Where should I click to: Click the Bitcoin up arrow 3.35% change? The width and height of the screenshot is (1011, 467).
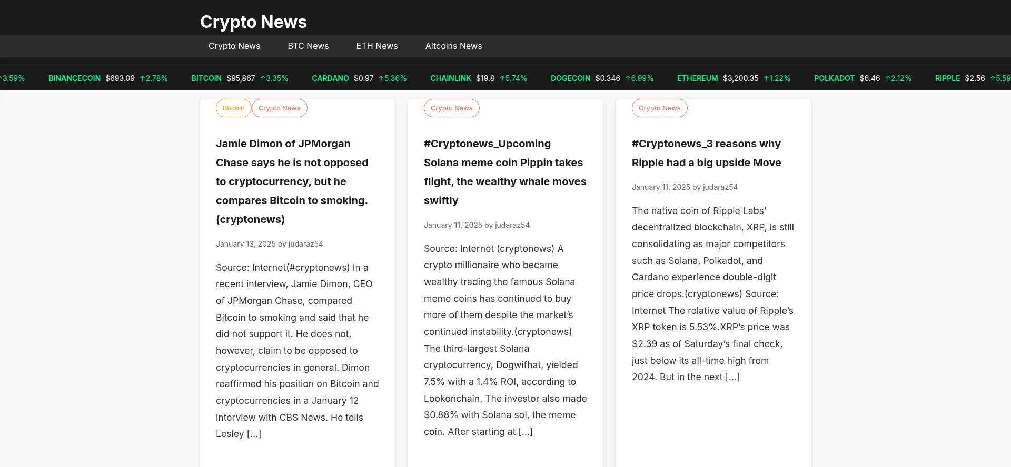(x=274, y=78)
